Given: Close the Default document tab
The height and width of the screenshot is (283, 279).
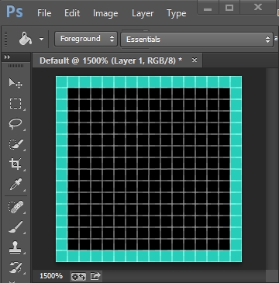Looking at the screenshot, I should [x=195, y=60].
